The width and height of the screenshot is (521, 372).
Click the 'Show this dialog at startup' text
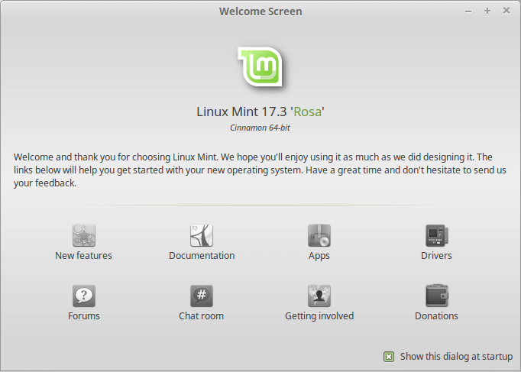pyautogui.click(x=456, y=357)
